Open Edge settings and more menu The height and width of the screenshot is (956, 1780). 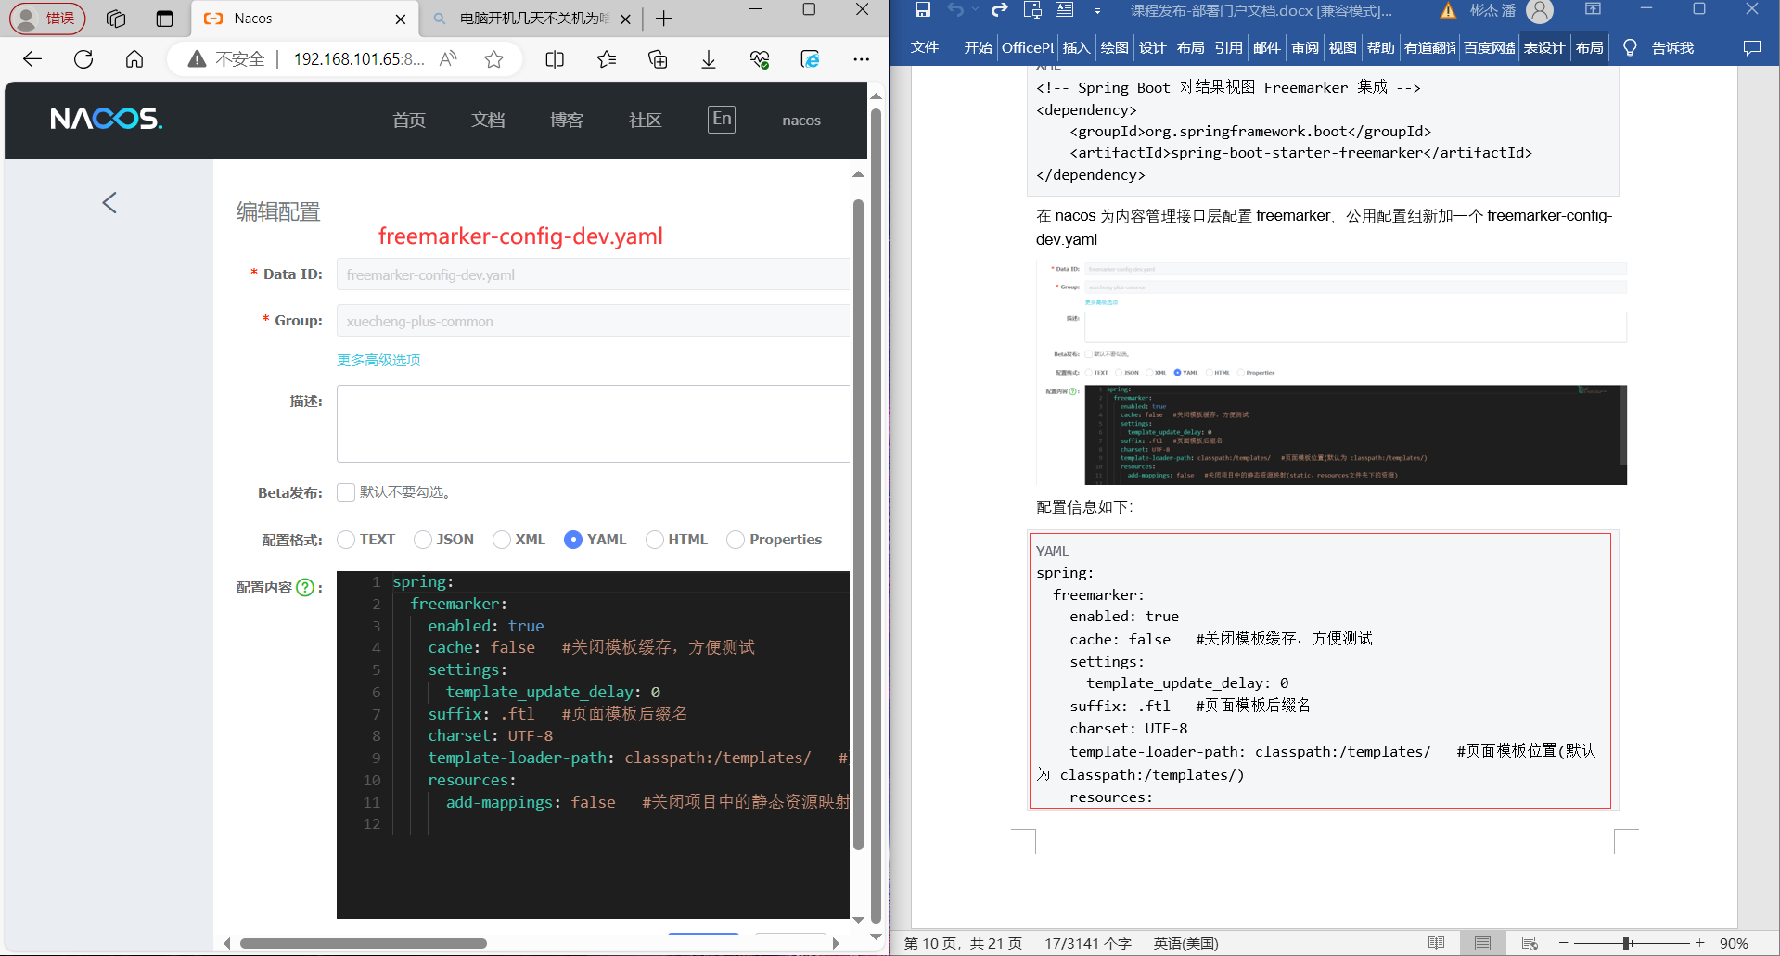[x=862, y=59]
